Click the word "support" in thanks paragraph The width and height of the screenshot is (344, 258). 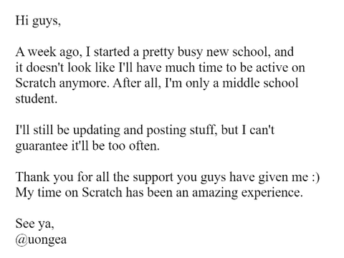coord(153,178)
